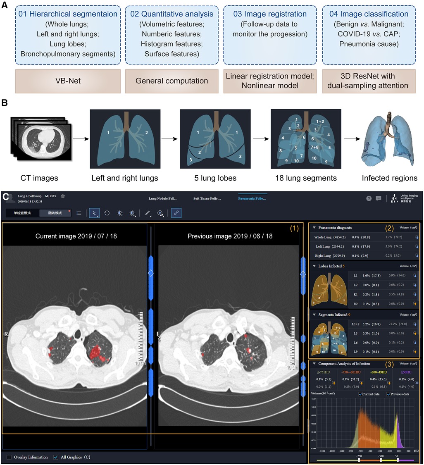Toggle the link views chain icon

[176, 213]
